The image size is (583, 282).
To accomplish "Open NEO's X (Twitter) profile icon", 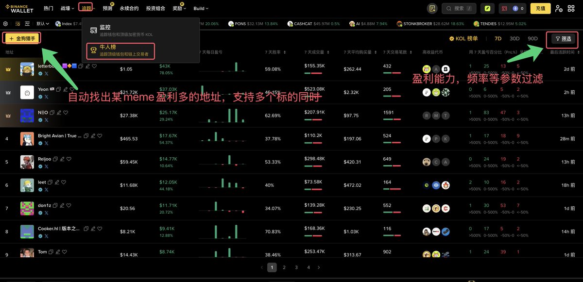I will (x=47, y=120).
